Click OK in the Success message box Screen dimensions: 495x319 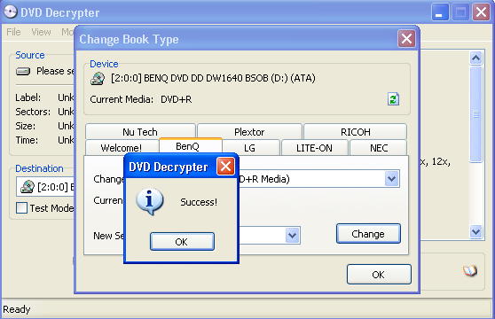pyautogui.click(x=182, y=242)
